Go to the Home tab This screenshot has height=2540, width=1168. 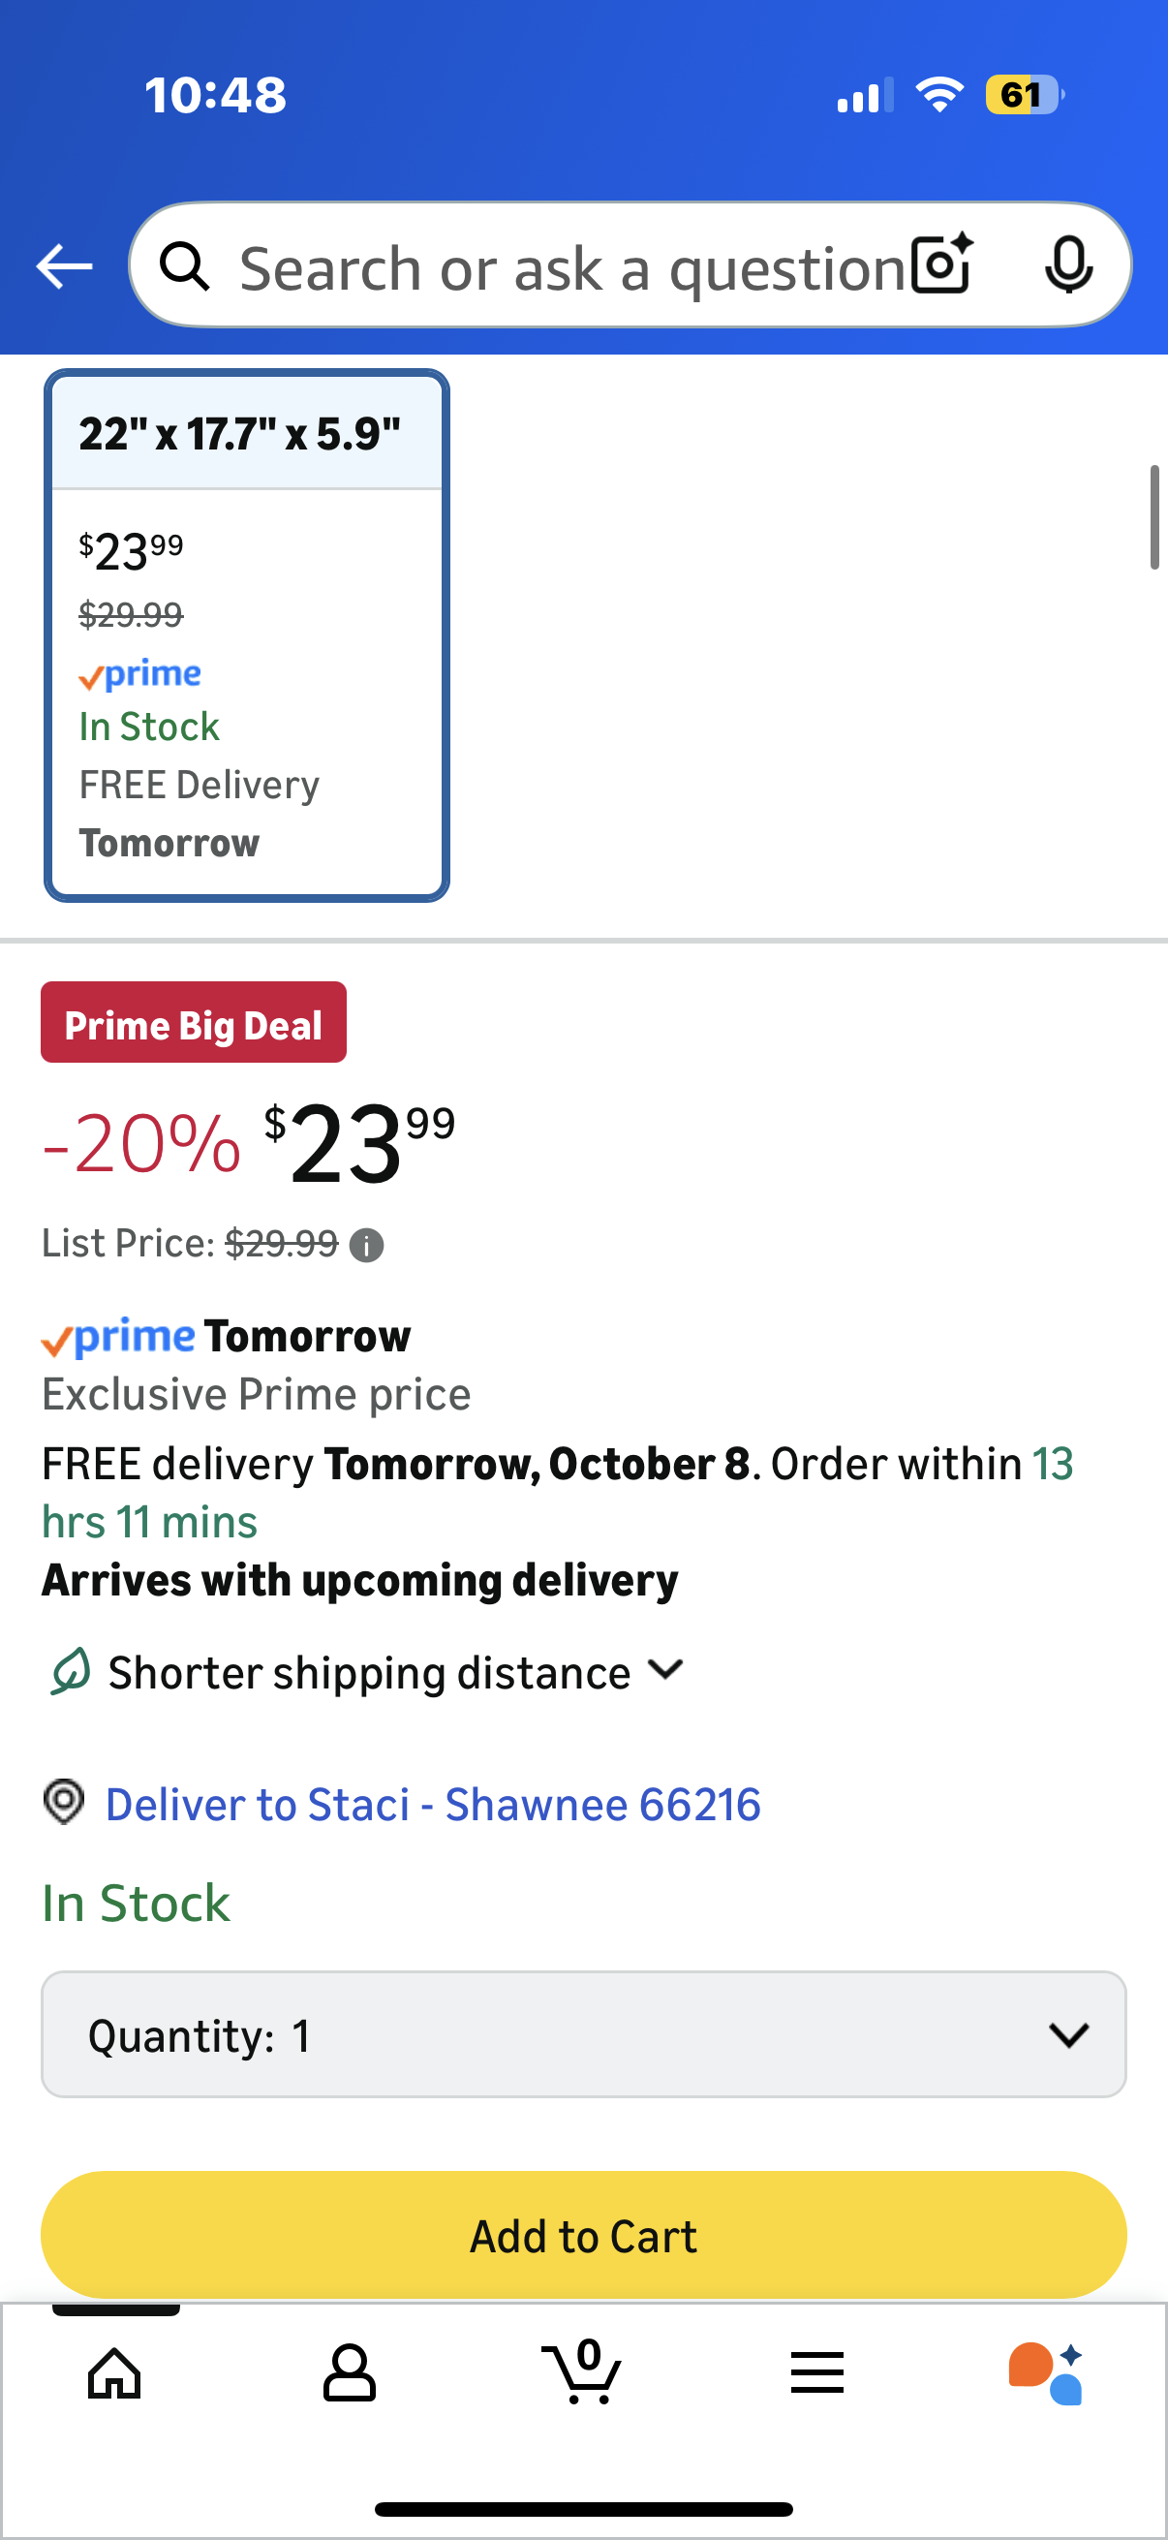pos(115,2372)
